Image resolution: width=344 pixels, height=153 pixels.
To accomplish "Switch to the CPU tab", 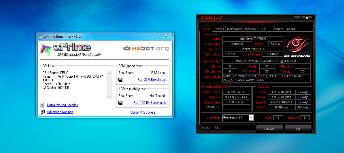I will coord(206,29).
